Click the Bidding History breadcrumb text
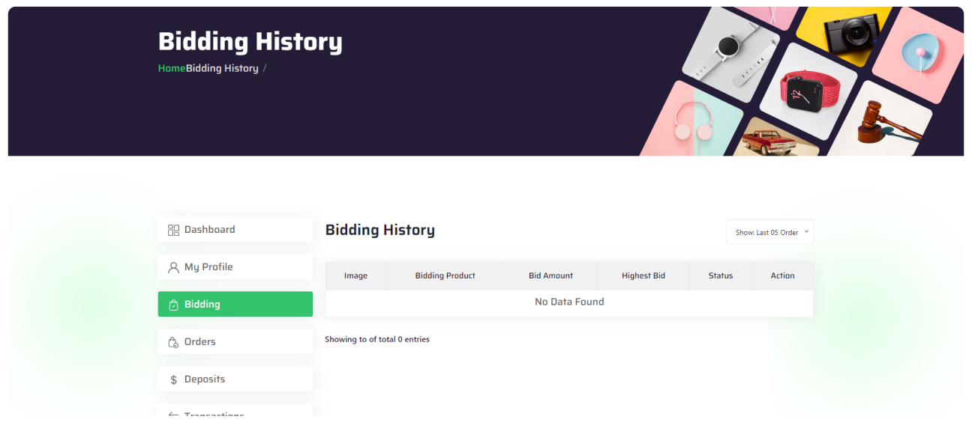Image resolution: width=972 pixels, height=423 pixels. [222, 68]
